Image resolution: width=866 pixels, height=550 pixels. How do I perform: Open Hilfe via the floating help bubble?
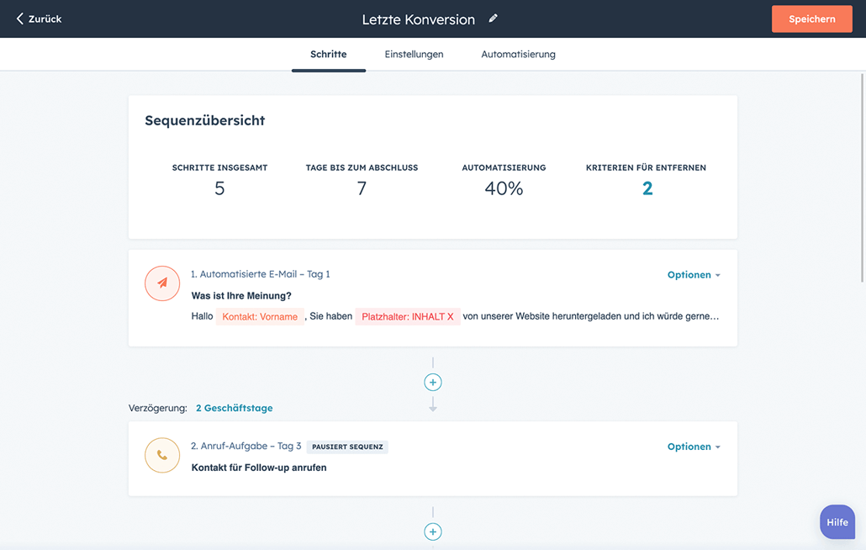coord(837,521)
